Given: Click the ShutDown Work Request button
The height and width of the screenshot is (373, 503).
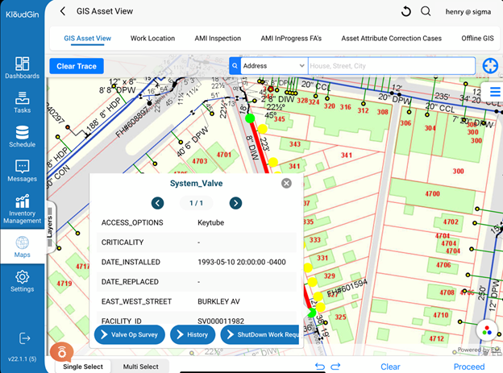Looking at the screenshot, I should click(x=260, y=334).
